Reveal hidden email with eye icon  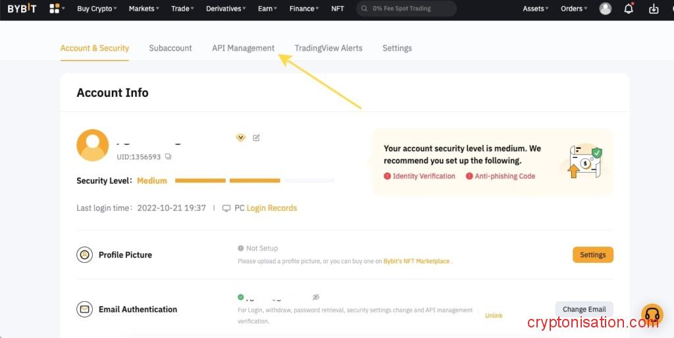click(316, 297)
